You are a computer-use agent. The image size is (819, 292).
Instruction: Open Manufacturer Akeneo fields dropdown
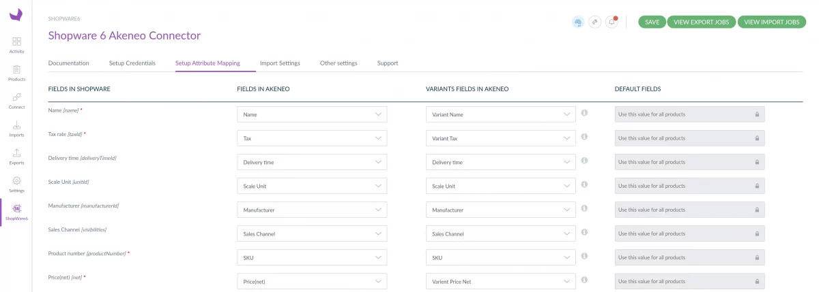click(312, 210)
